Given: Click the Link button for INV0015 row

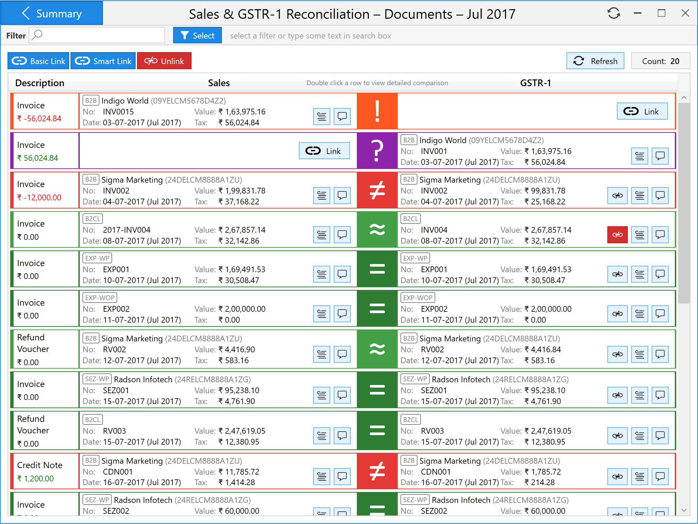Looking at the screenshot, I should tap(642, 111).
